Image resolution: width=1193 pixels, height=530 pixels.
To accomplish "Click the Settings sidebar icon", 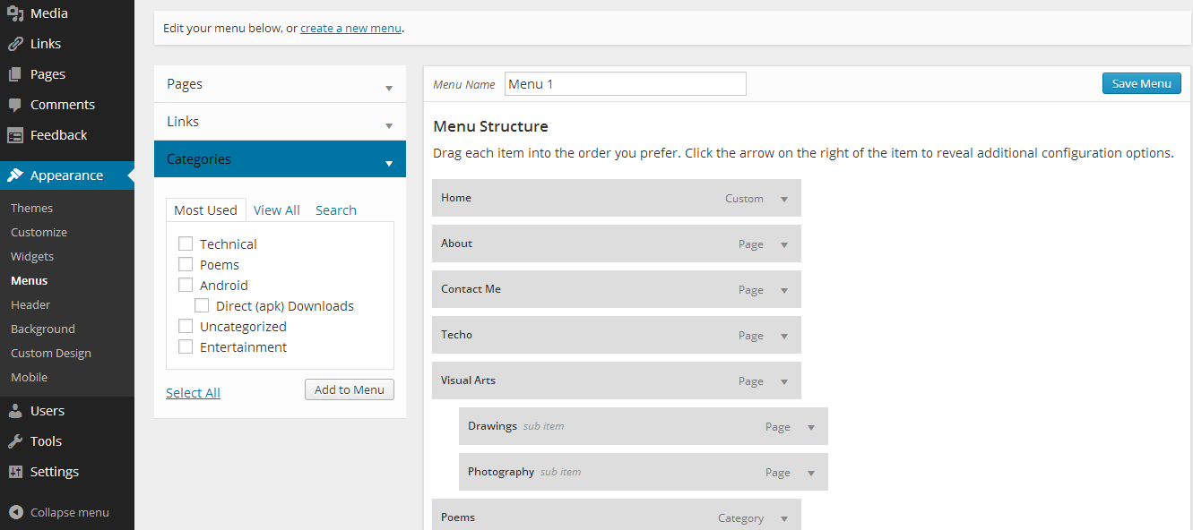I will click(x=15, y=472).
